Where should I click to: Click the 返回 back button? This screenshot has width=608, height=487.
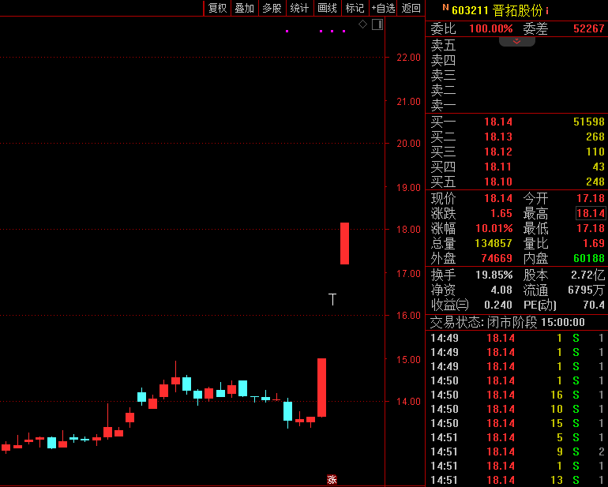[411, 8]
